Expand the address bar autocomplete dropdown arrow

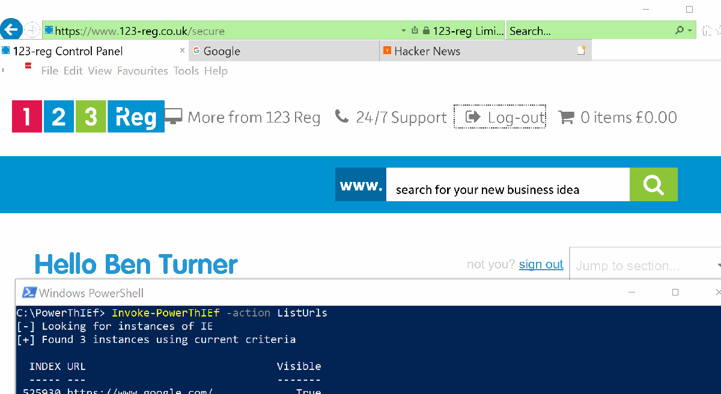coord(404,31)
